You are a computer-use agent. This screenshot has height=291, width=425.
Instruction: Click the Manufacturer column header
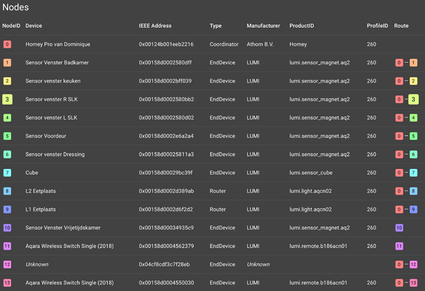263,26
